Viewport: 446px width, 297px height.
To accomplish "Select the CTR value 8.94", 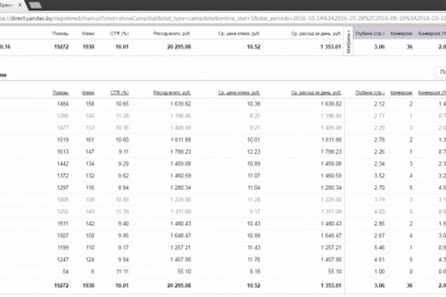I will point(123,187).
